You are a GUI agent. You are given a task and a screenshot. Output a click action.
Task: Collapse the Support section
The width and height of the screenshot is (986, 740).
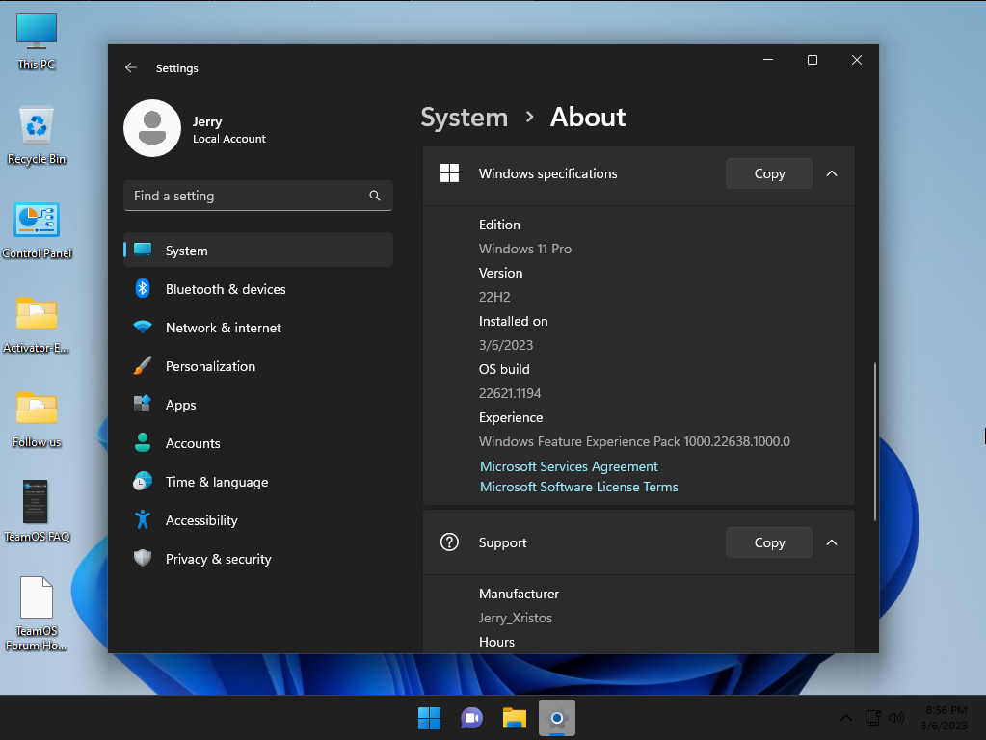pos(832,542)
